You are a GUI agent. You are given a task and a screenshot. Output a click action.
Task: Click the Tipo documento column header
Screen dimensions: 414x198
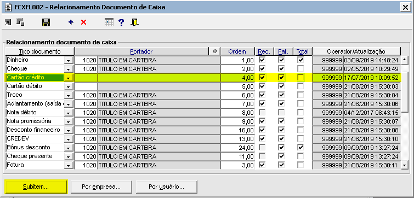[x=39, y=51]
